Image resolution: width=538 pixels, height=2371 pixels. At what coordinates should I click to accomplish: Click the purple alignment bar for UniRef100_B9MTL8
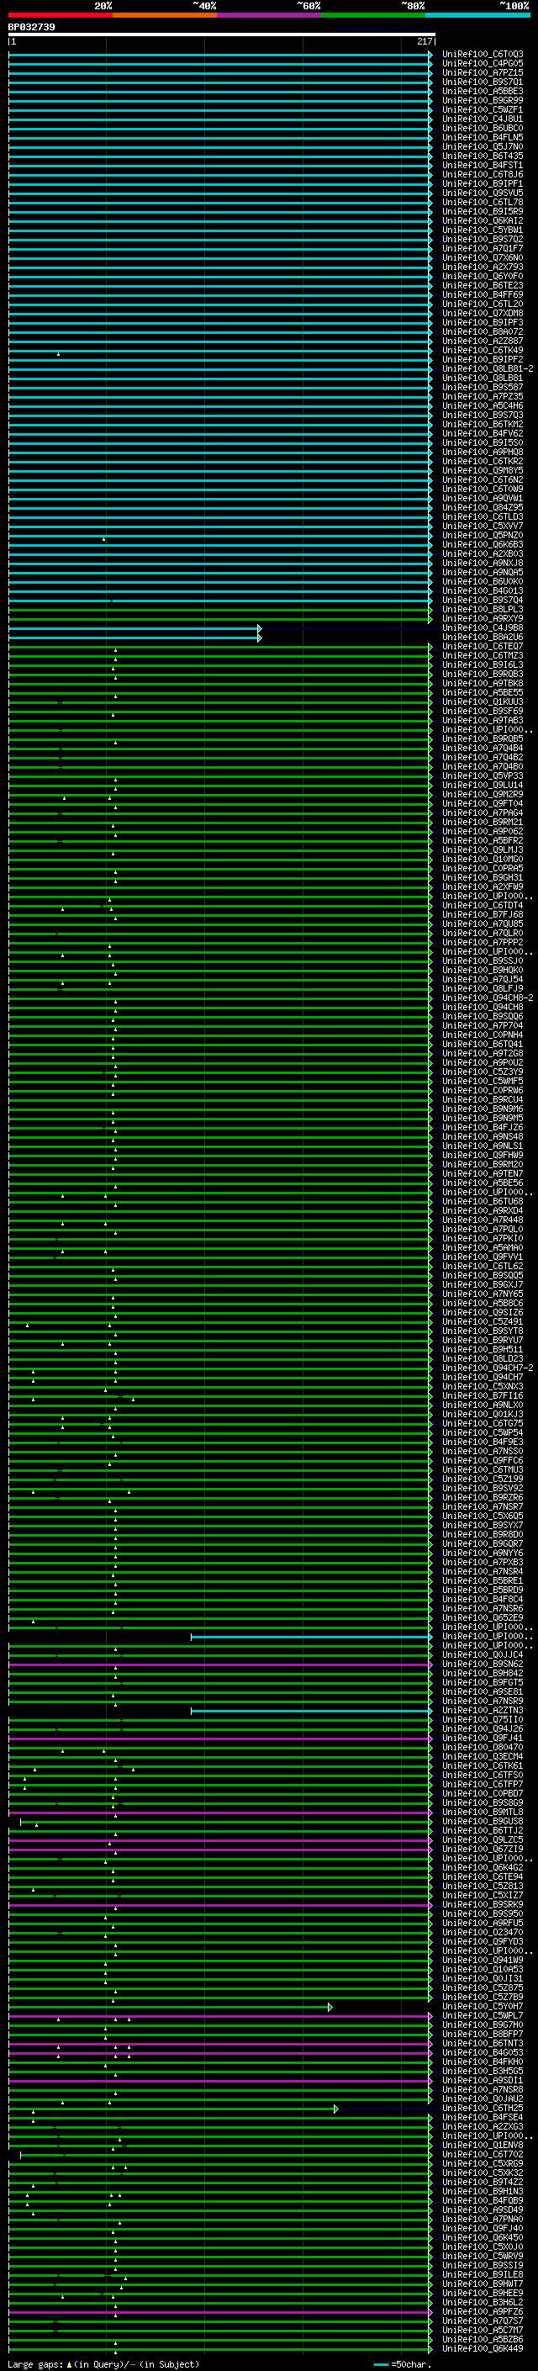[219, 1813]
